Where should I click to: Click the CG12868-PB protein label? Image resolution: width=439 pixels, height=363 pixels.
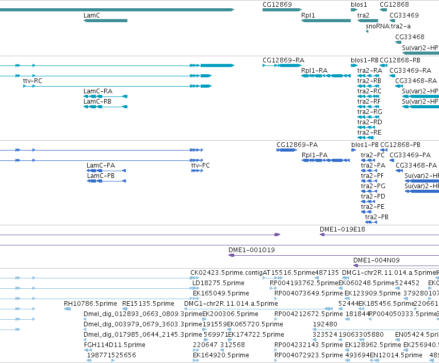point(400,145)
